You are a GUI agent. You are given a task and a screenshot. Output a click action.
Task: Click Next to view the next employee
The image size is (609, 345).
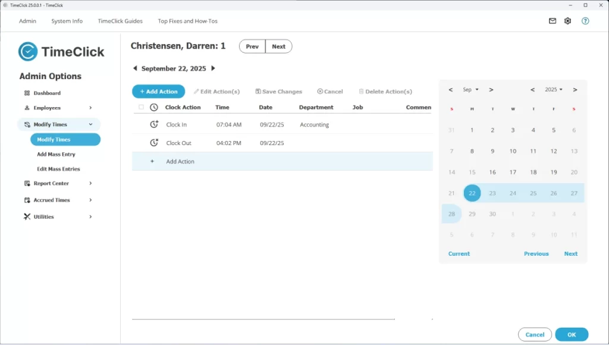click(279, 46)
